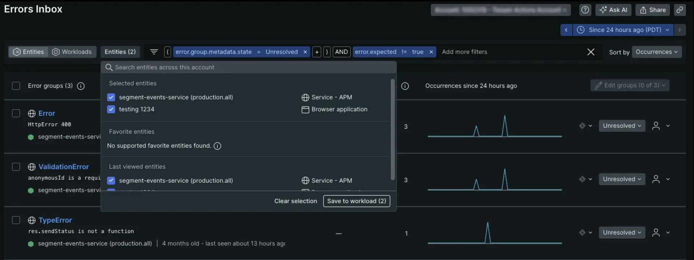694x260 pixels.
Task: Click the Save to workload (2) button
Action: point(356,201)
